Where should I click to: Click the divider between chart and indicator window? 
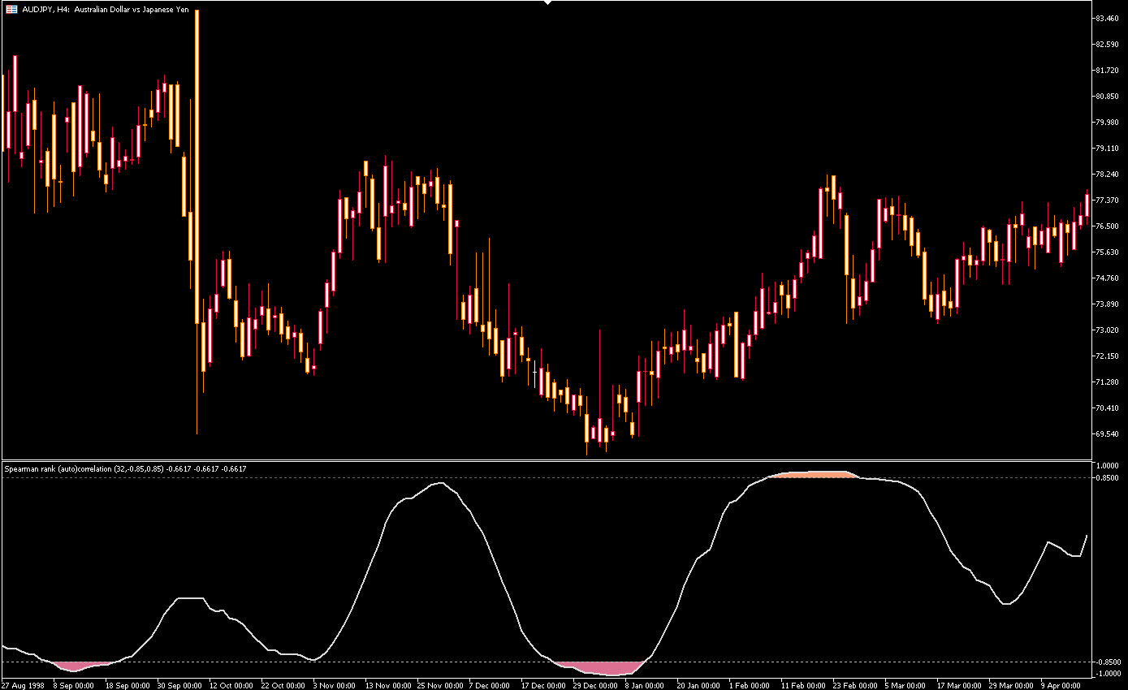pyautogui.click(x=544, y=460)
